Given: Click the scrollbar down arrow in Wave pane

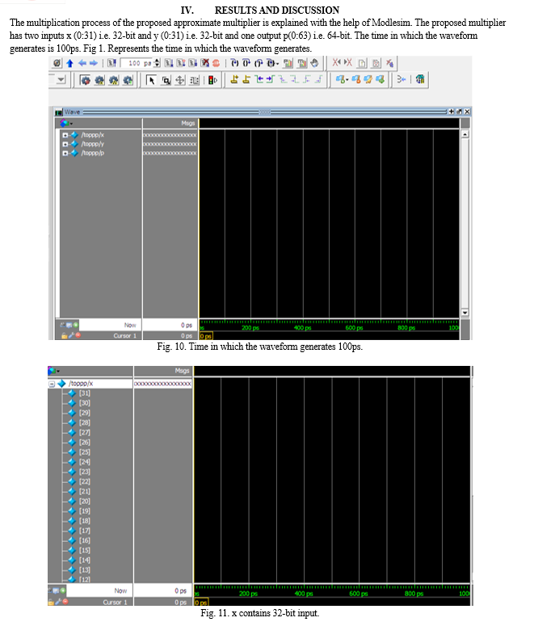Looking at the screenshot, I should 465,313.
